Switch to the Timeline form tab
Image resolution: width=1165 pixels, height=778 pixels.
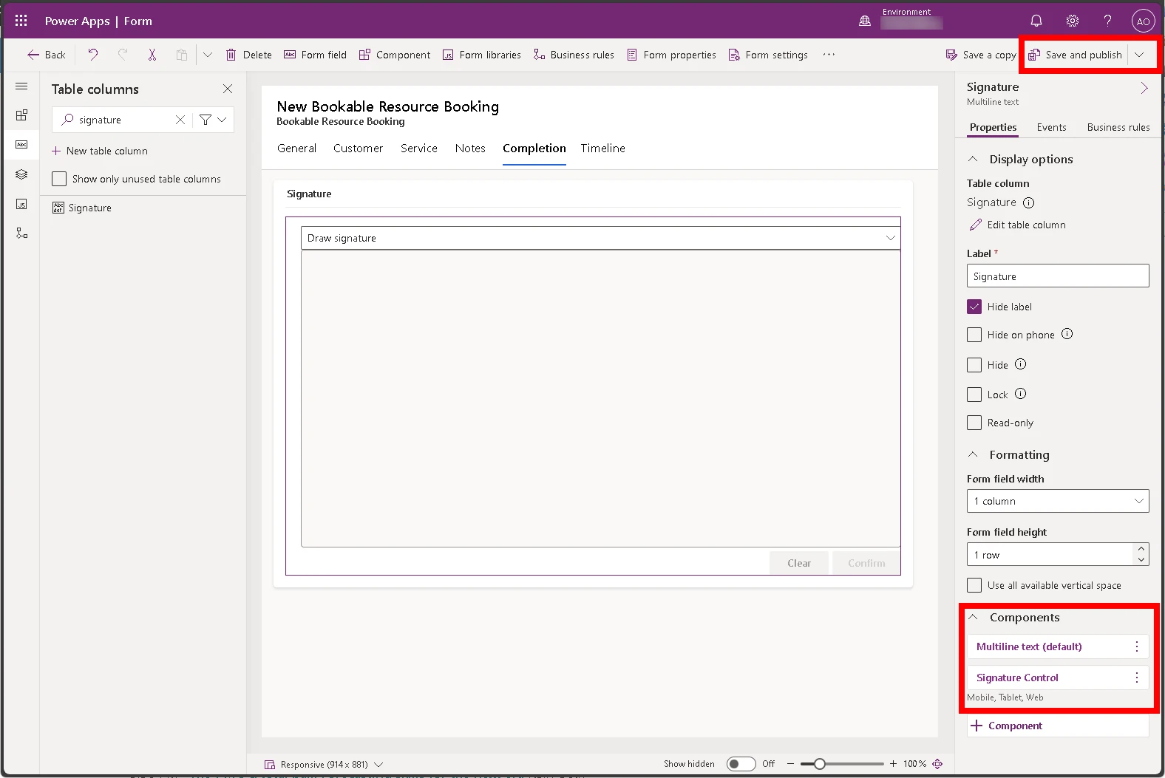tap(602, 148)
